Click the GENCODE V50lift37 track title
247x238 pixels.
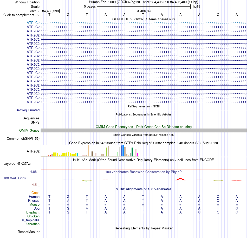click(144, 19)
